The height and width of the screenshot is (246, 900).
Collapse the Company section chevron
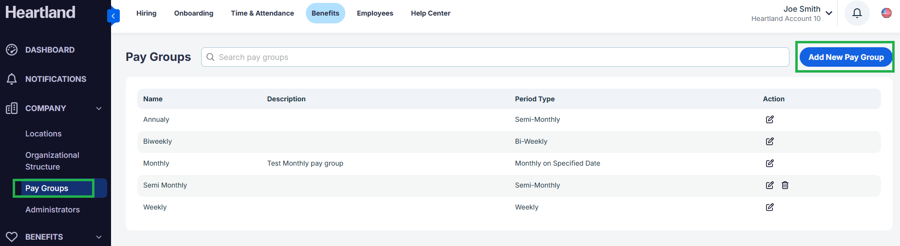[x=99, y=108]
